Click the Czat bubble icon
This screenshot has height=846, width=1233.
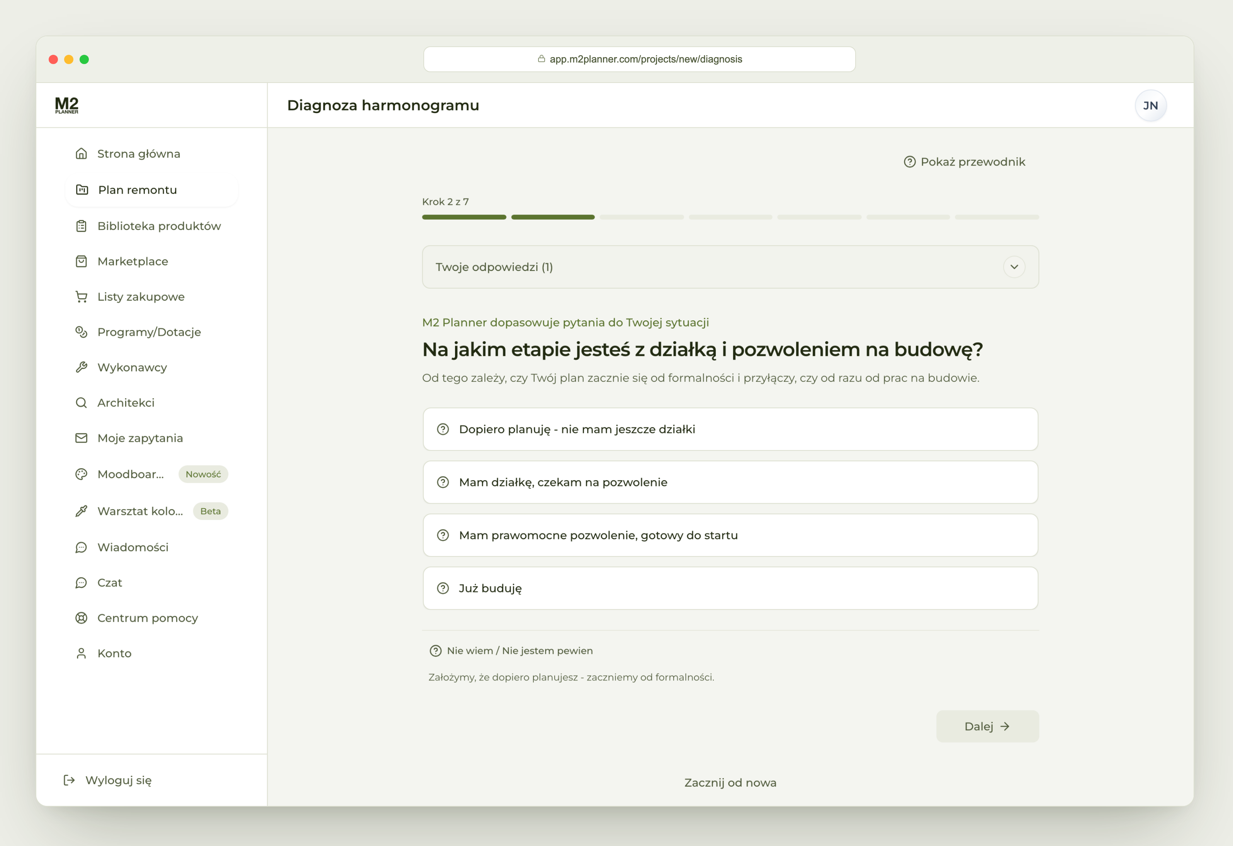(x=81, y=582)
